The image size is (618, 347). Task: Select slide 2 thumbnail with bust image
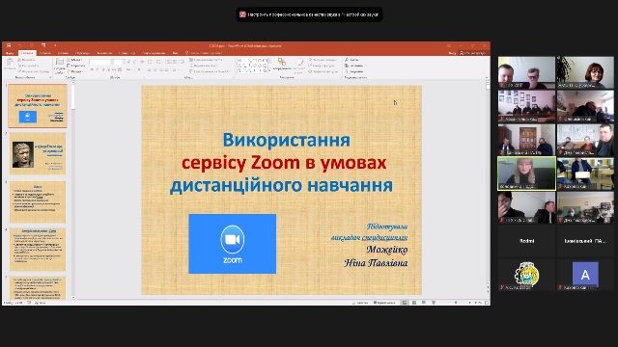coord(38,154)
